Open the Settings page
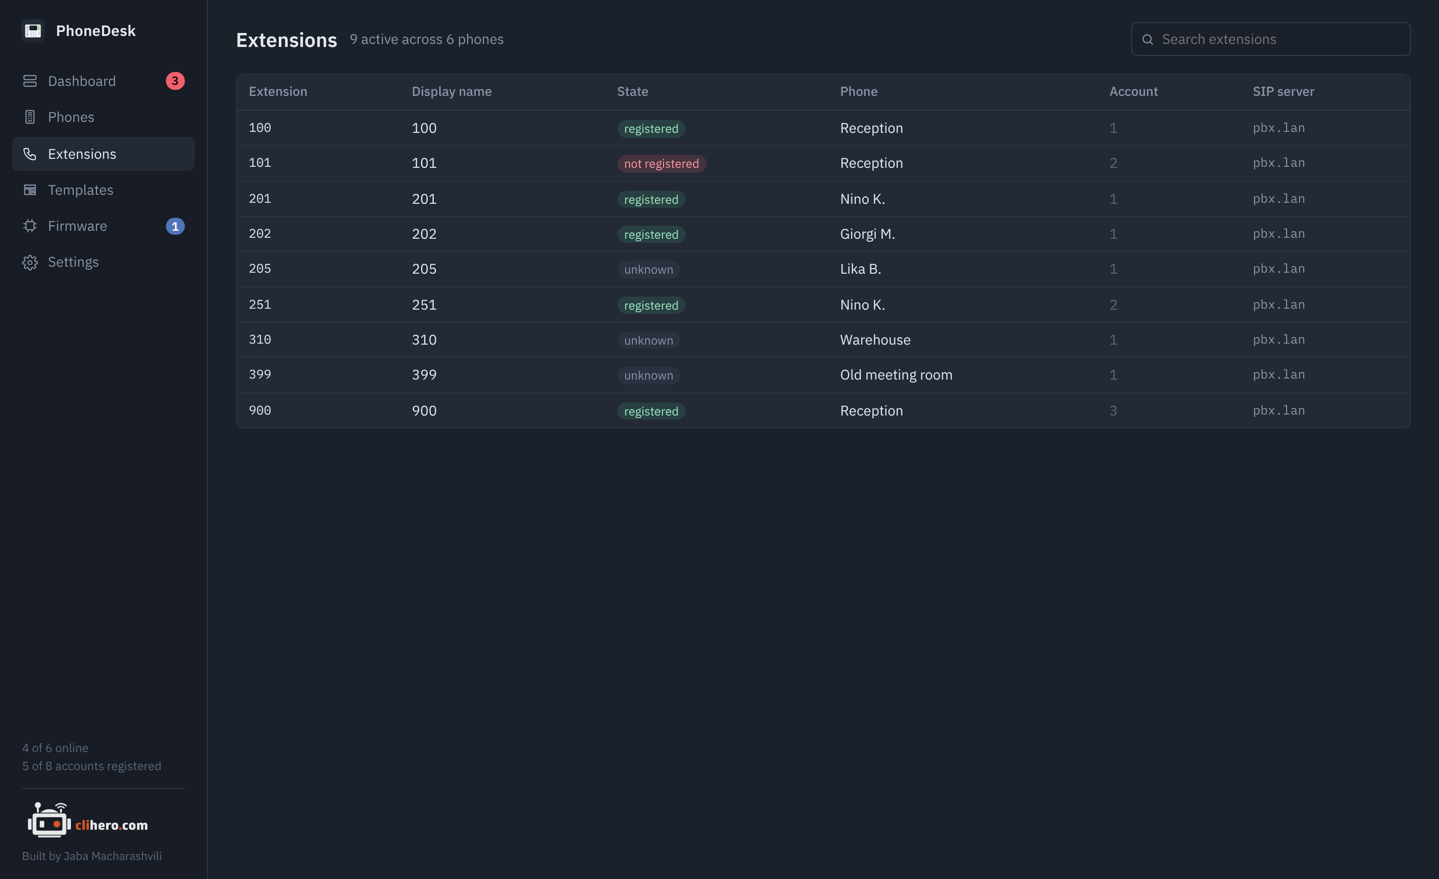This screenshot has height=879, width=1439. (103, 262)
